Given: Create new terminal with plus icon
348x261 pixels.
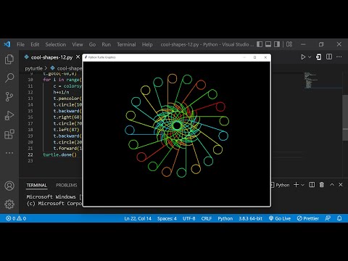Looking at the screenshot, I should (296, 185).
